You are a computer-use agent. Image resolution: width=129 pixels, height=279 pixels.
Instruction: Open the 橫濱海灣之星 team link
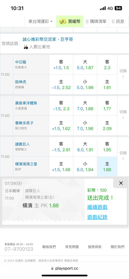[x=26, y=164]
